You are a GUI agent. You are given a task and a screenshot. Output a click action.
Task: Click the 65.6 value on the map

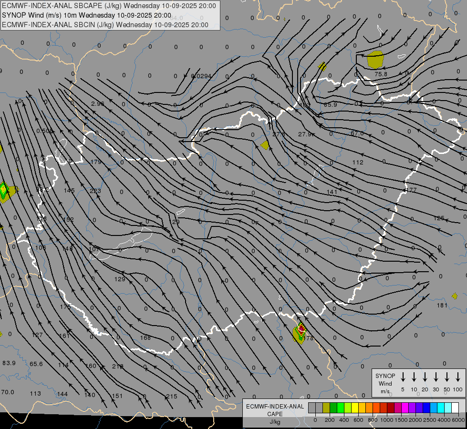36,364
